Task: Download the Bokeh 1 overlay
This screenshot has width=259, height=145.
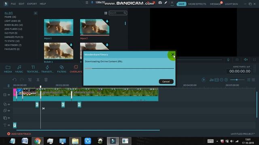Action: pos(71,45)
